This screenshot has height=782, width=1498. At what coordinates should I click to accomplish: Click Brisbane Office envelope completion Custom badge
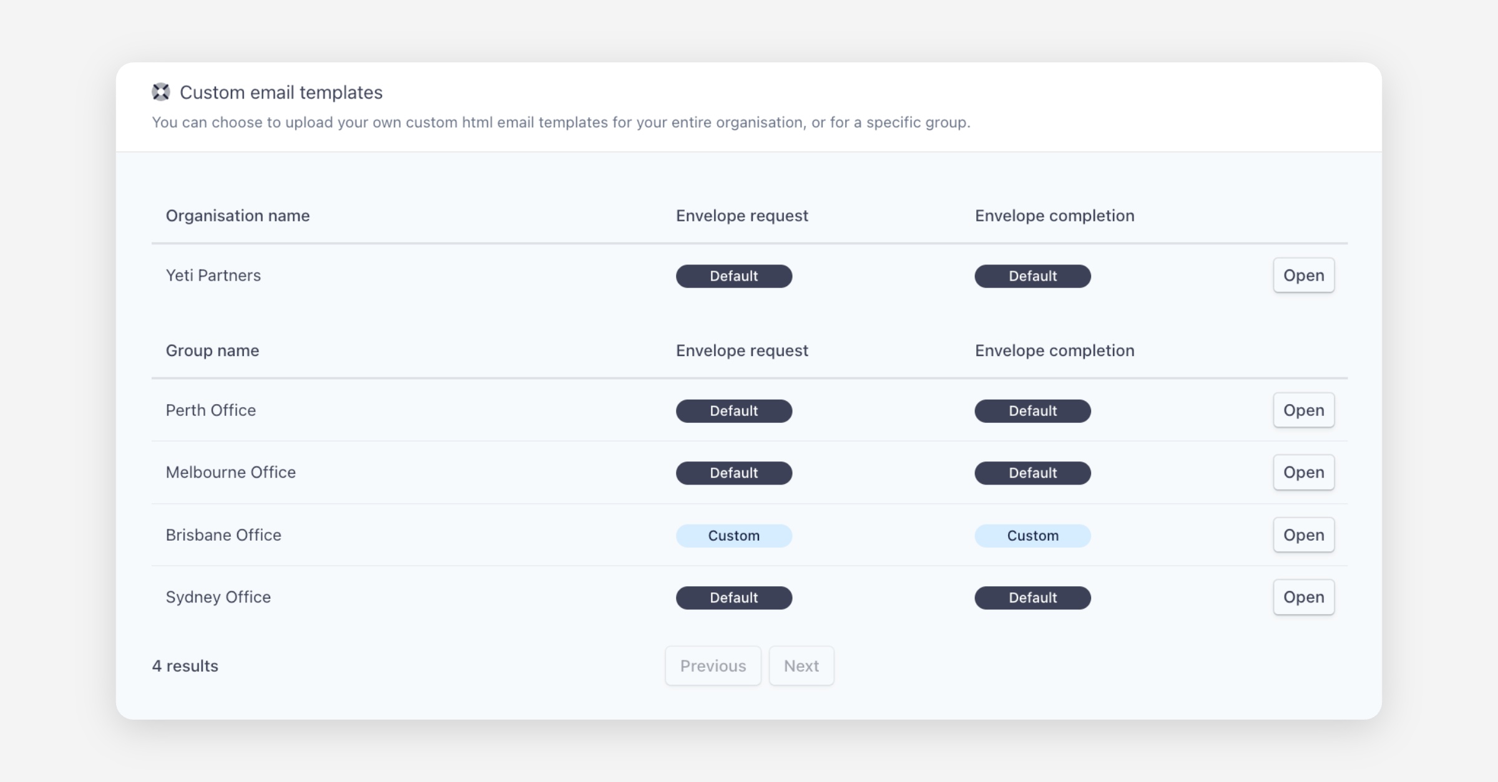click(1033, 536)
